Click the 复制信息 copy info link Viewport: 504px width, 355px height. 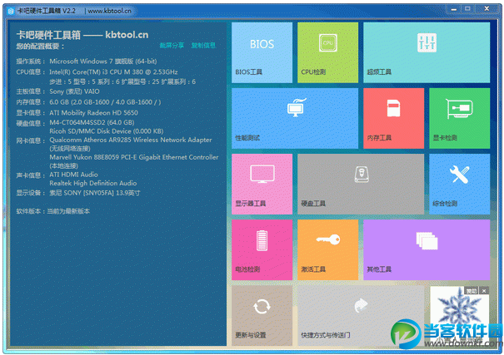click(203, 46)
